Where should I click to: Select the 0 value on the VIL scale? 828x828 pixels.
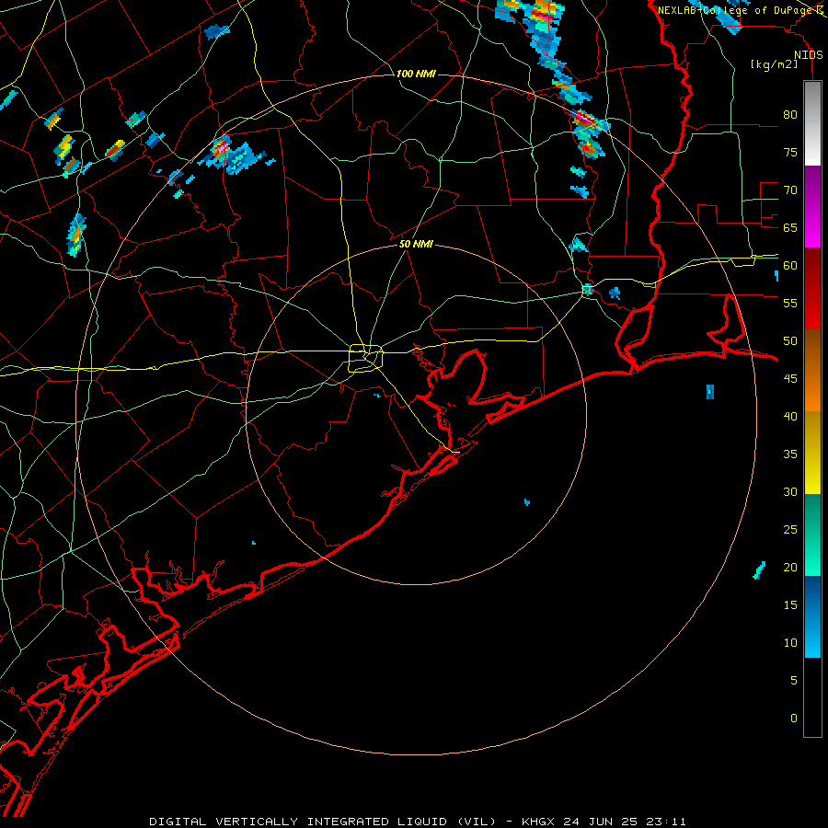[x=794, y=719]
